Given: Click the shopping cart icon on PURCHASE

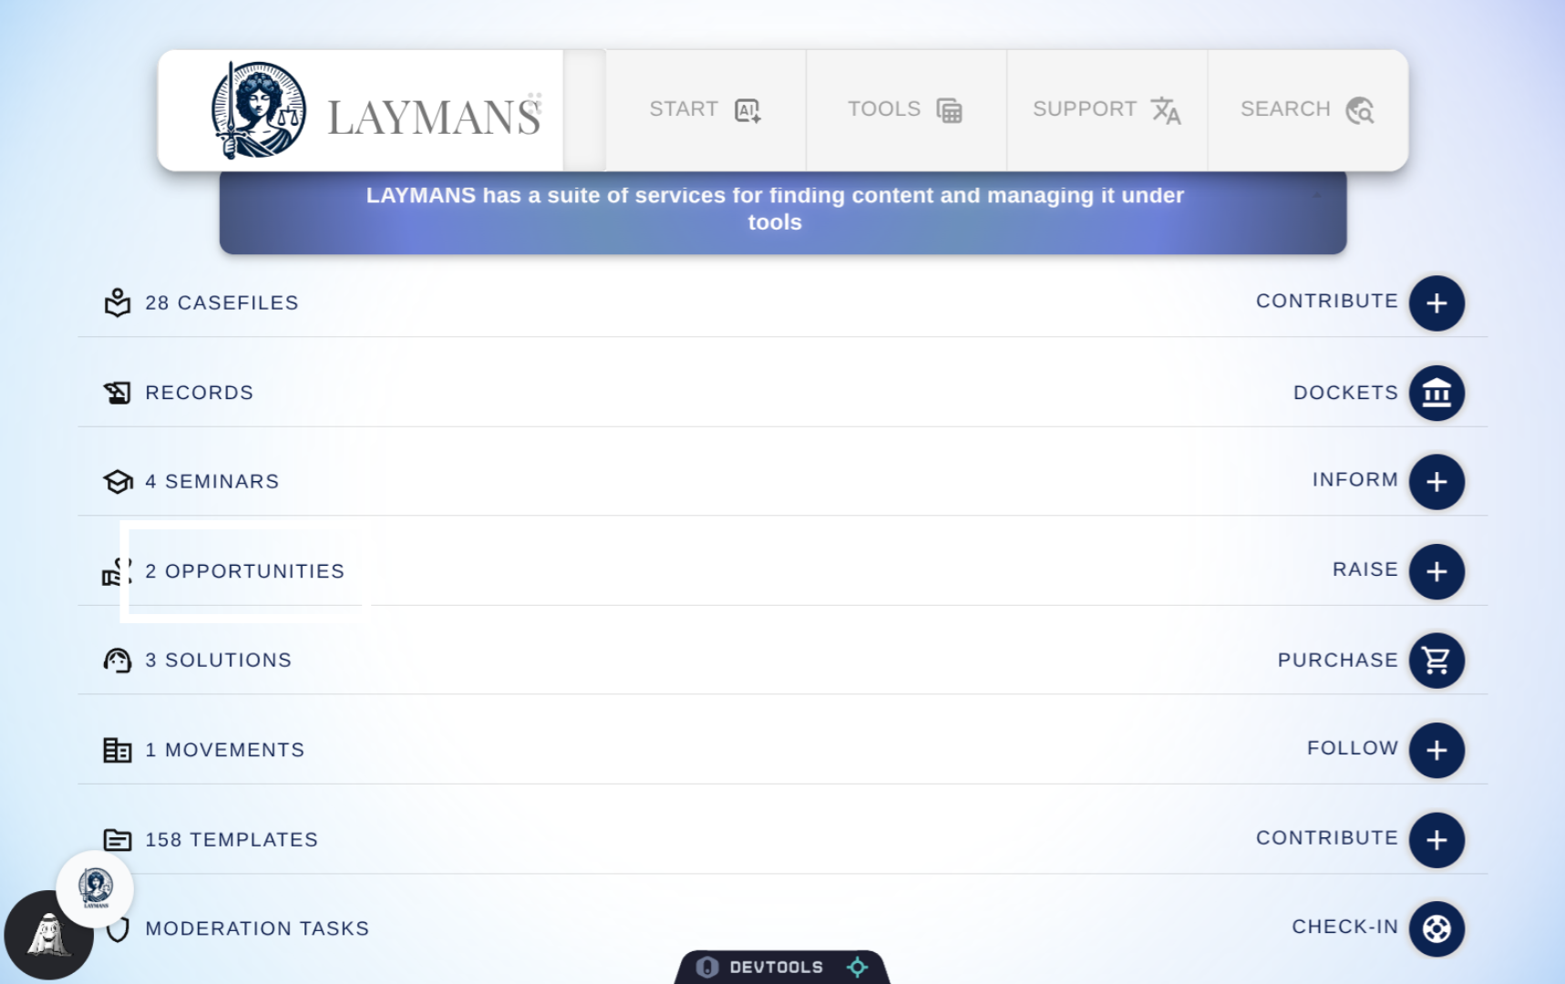Looking at the screenshot, I should pos(1436,661).
